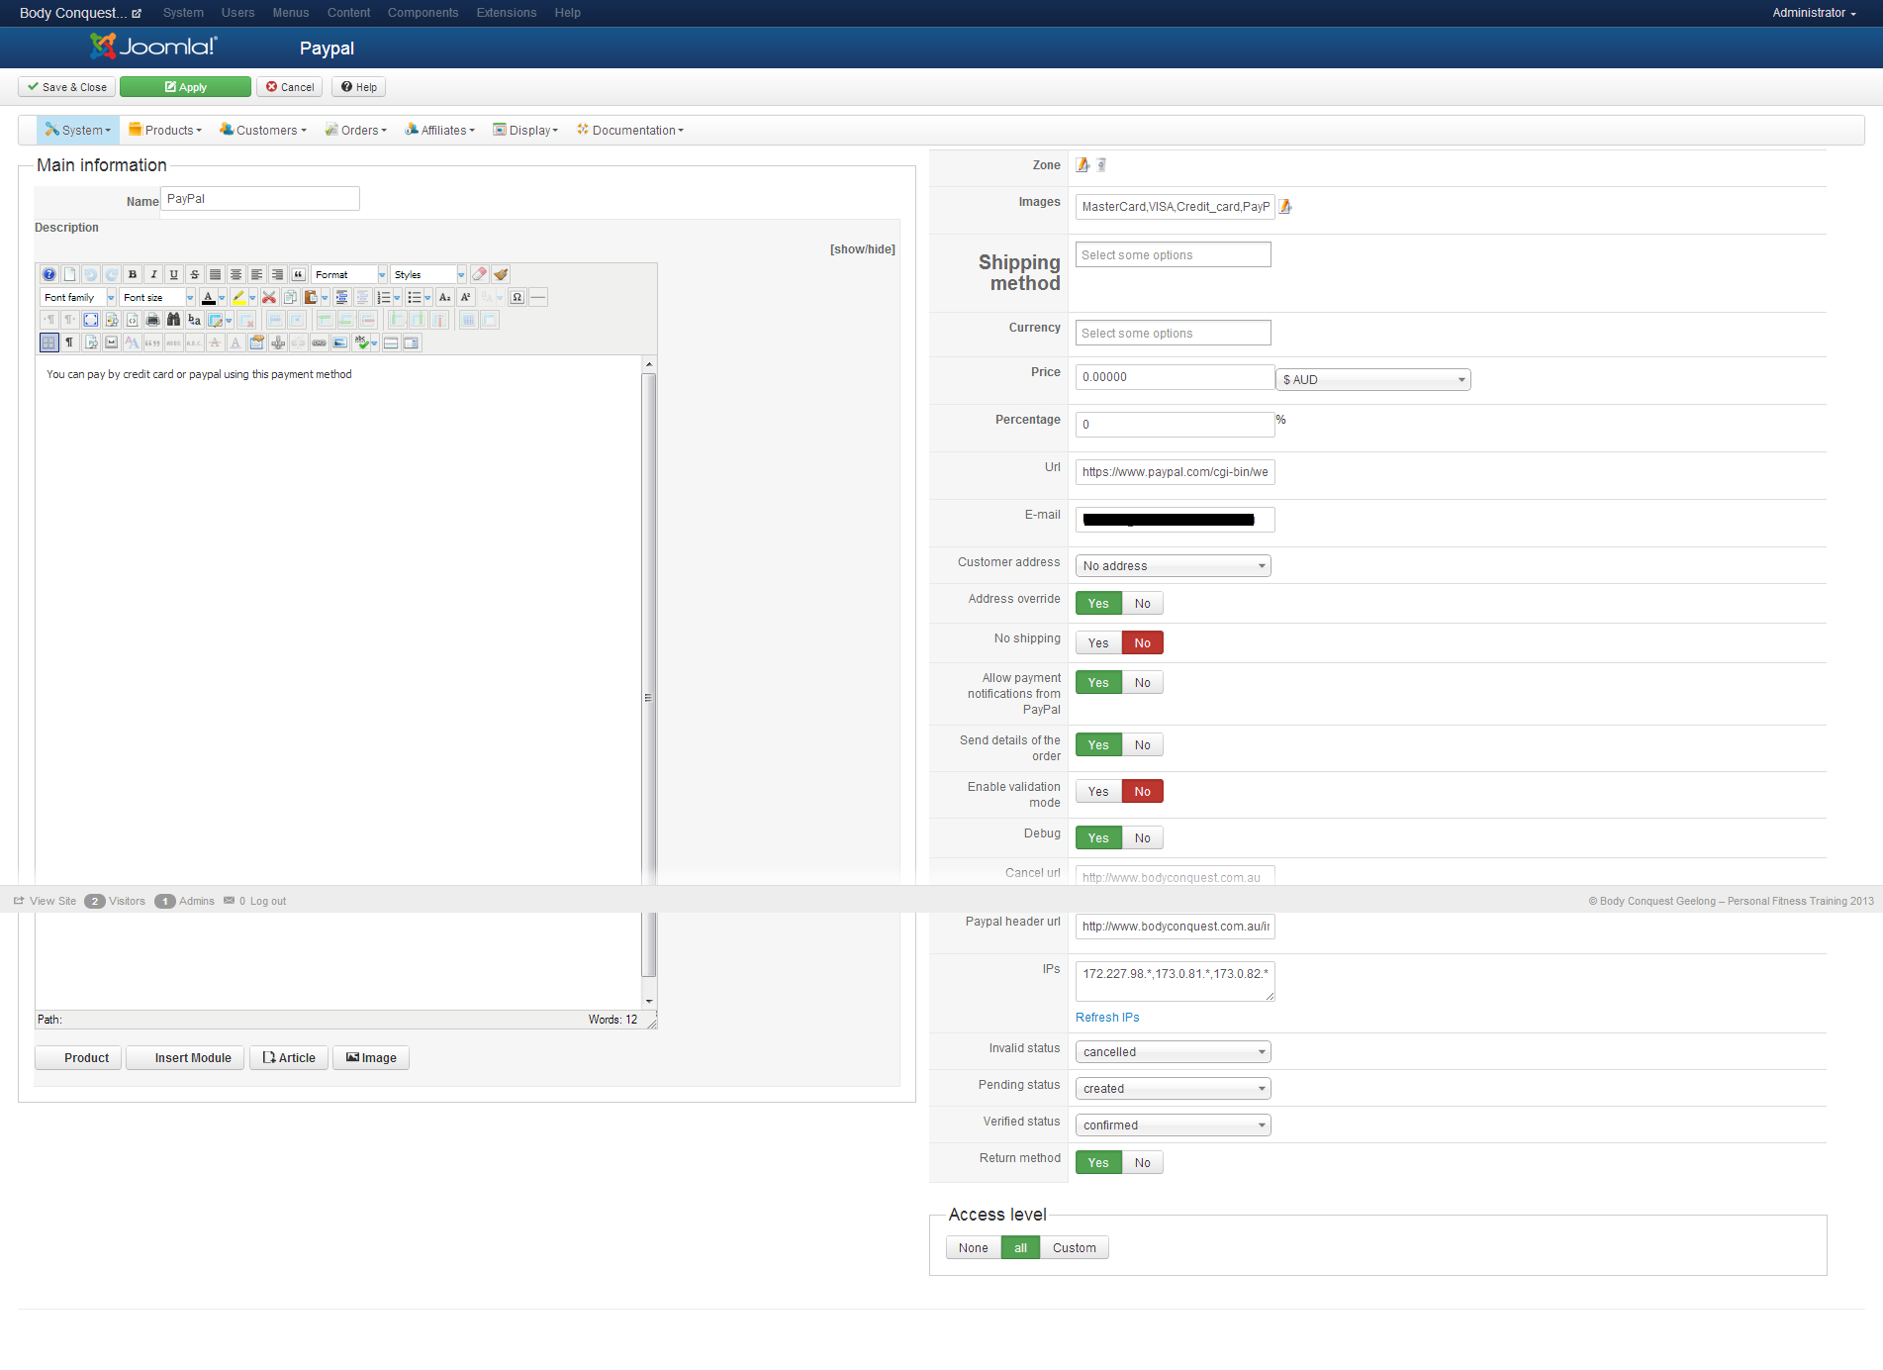Image resolution: width=1883 pixels, height=1370 pixels.
Task: Open the Font family dropdown
Action: click(78, 297)
